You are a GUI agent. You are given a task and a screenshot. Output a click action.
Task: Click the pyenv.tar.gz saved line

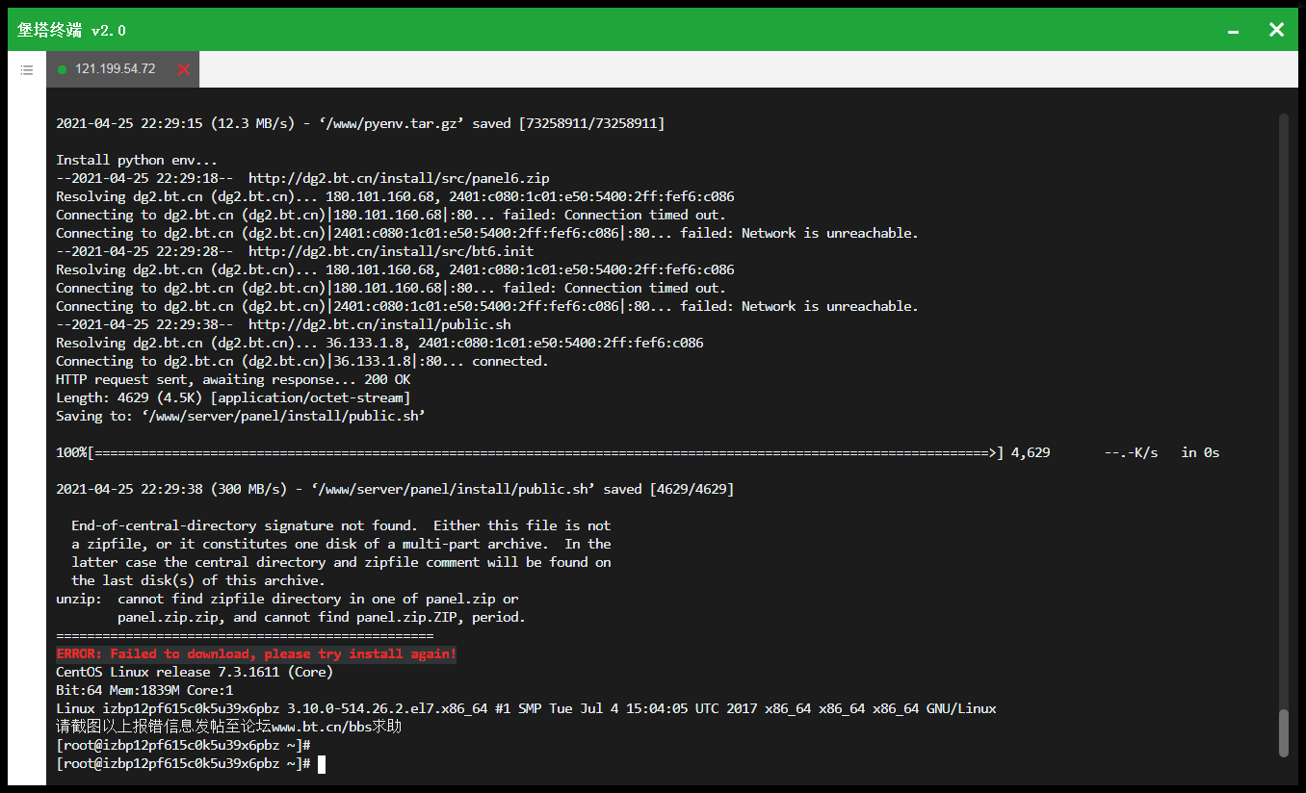(x=360, y=123)
